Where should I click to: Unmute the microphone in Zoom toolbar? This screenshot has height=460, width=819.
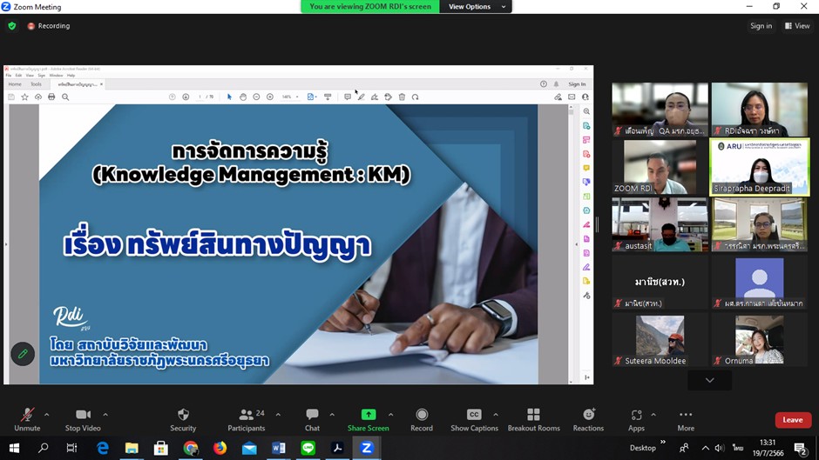[27, 420]
